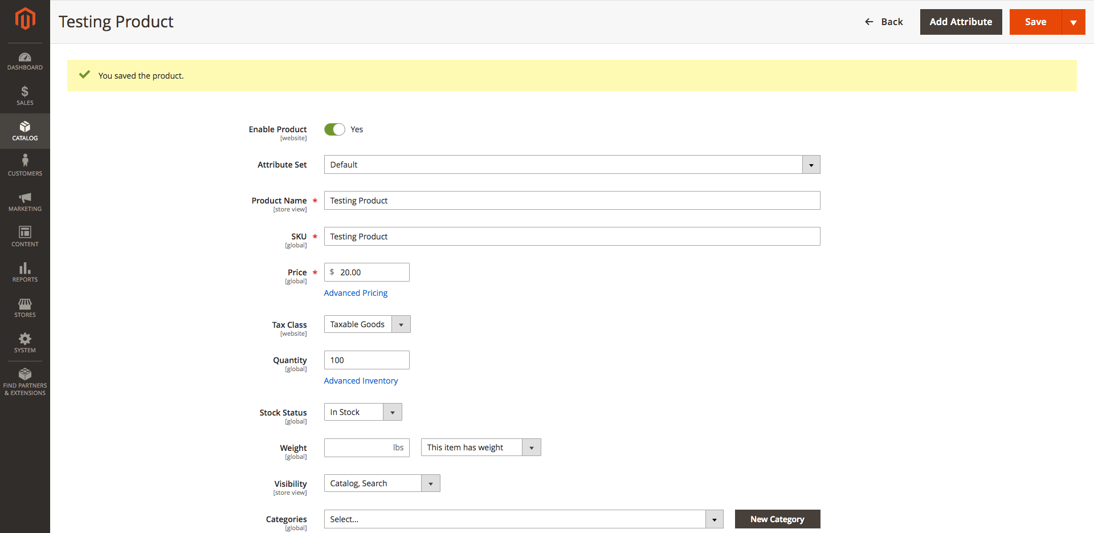Click the Quantity input field
This screenshot has width=1094, height=533.
point(367,360)
